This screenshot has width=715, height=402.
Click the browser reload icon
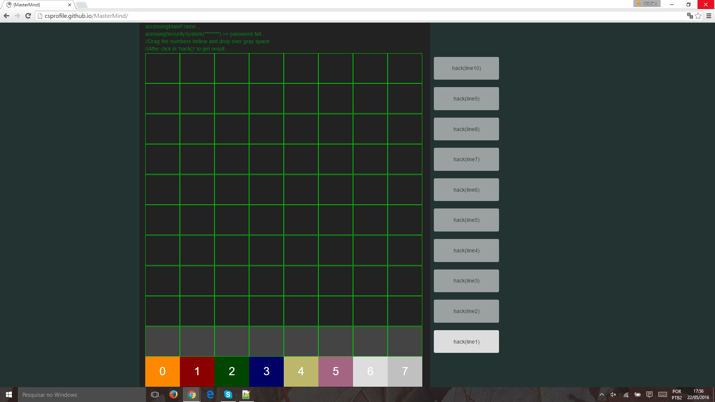[28, 16]
